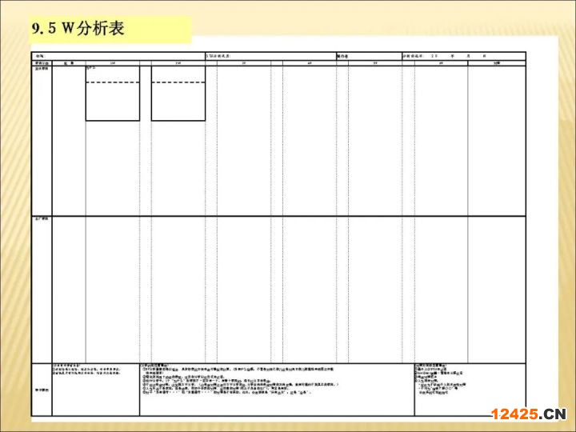Select the slide title "9.5 W分析表"

[78, 29]
